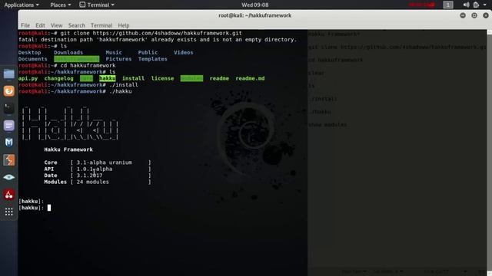This screenshot has height=276, width=492.
Task: Launch Burp Suite from the dock
Action: click(x=8, y=160)
